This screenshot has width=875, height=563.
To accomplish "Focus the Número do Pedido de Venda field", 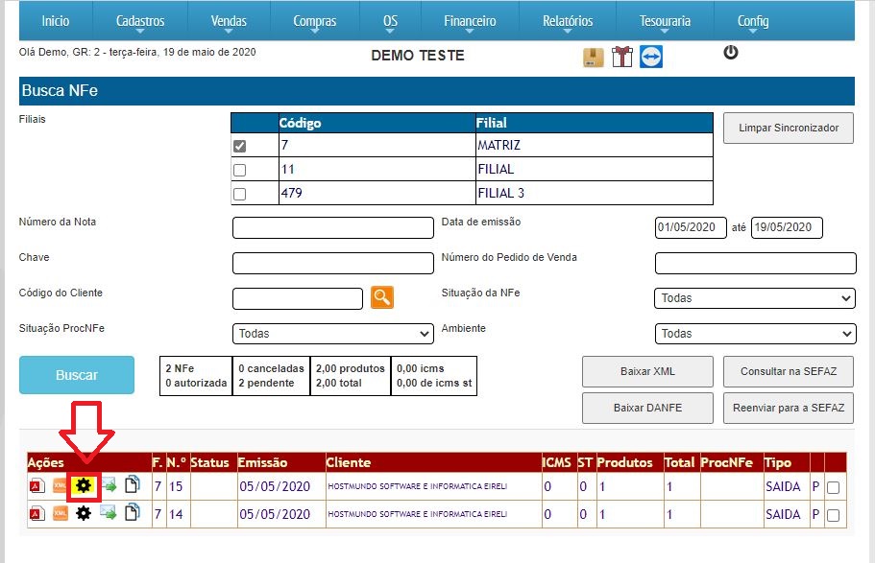I will point(756,263).
